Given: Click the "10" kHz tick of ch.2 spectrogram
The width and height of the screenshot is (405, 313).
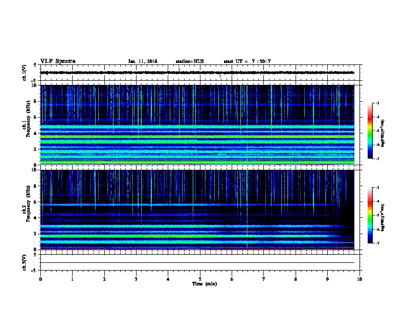Looking at the screenshot, I should point(34,170).
